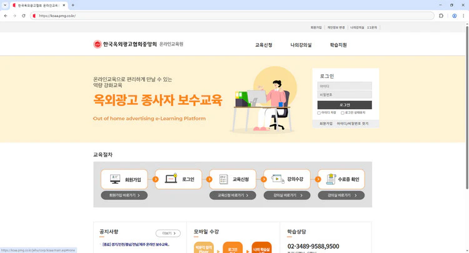Open the 교육신청 main menu
The height and width of the screenshot is (253, 469).
263,45
